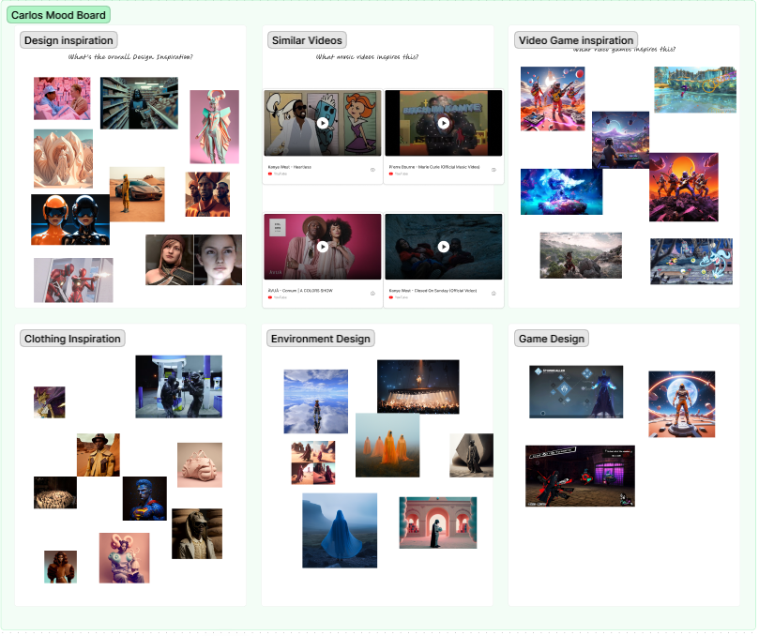Image resolution: width=759 pixels, height=636 pixels.
Task: Select the Carlos Mood Board section label
Action: [x=58, y=15]
